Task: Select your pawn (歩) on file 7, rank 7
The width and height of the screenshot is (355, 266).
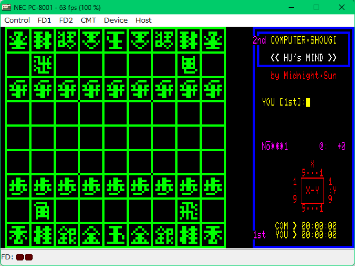Action: [x=67, y=186]
